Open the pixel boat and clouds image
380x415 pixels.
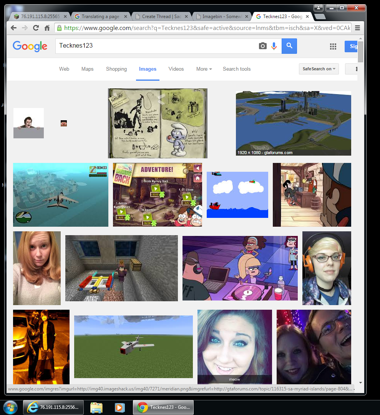(x=237, y=195)
